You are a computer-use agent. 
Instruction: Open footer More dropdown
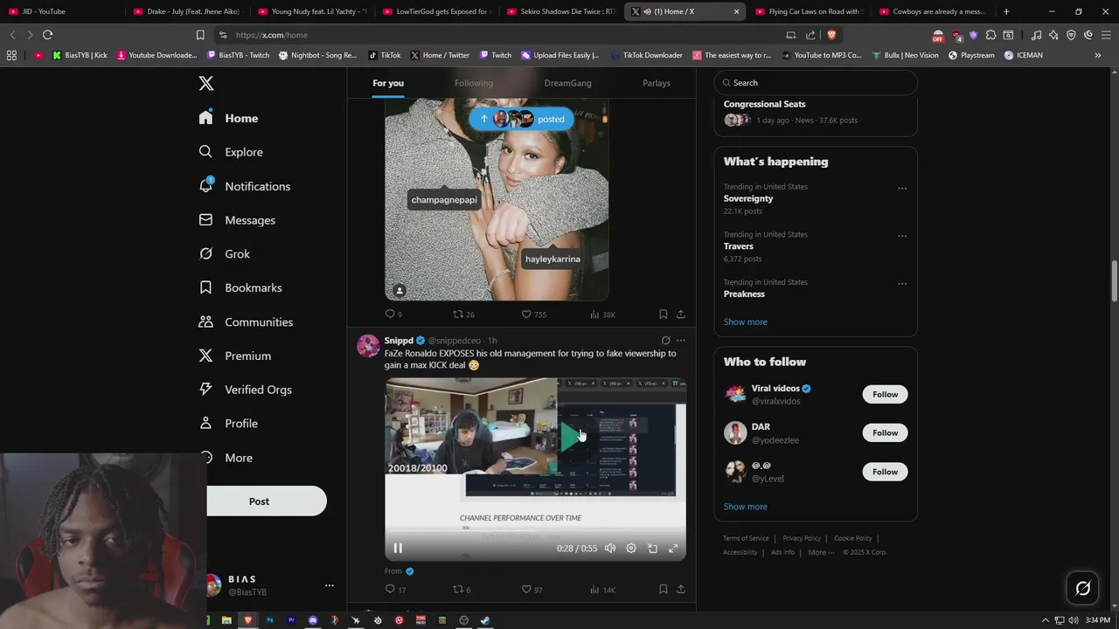click(x=821, y=552)
